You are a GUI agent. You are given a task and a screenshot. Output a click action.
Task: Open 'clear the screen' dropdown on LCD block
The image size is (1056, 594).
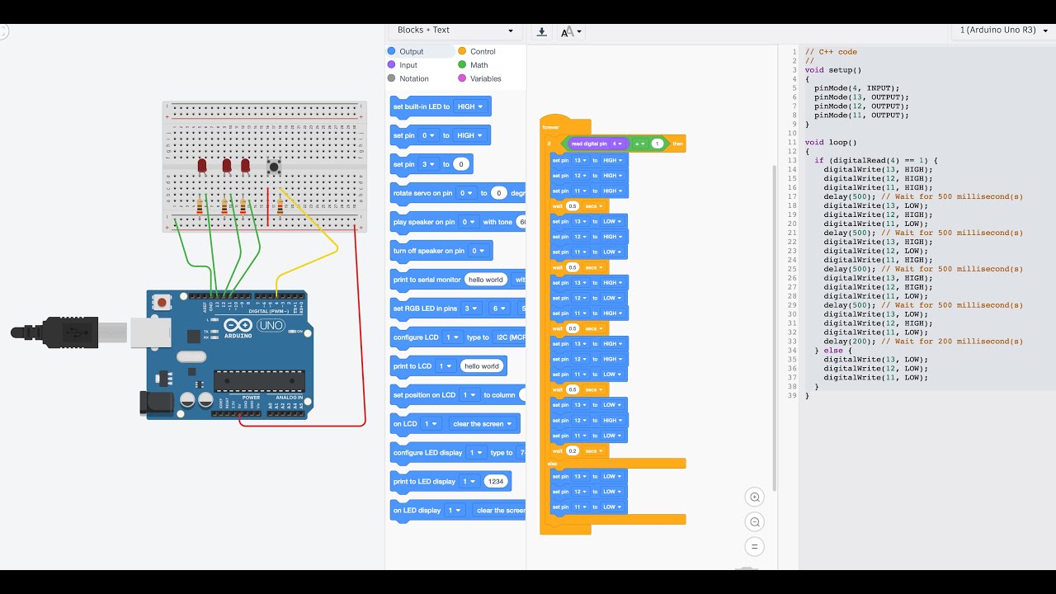[x=483, y=424]
